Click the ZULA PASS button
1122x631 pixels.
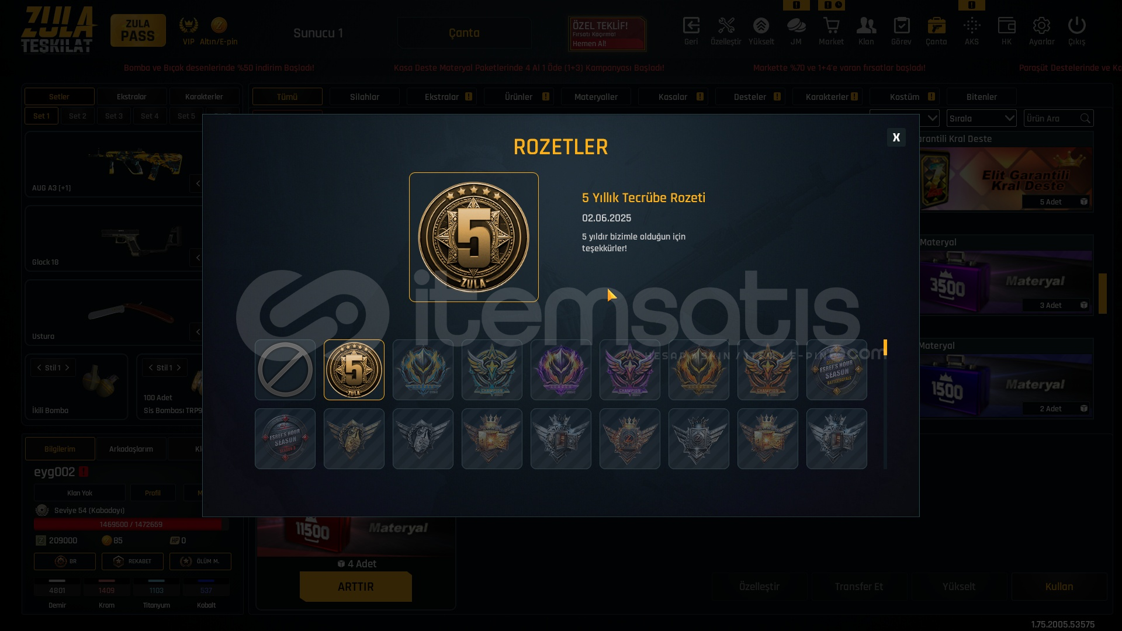coord(138,30)
